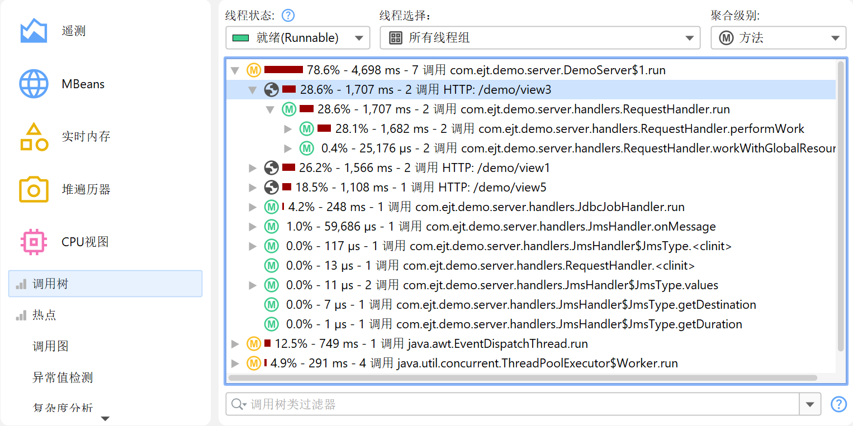Click the method icon of EventDispatchThread.run
This screenshot has height=426, width=853.
(254, 344)
